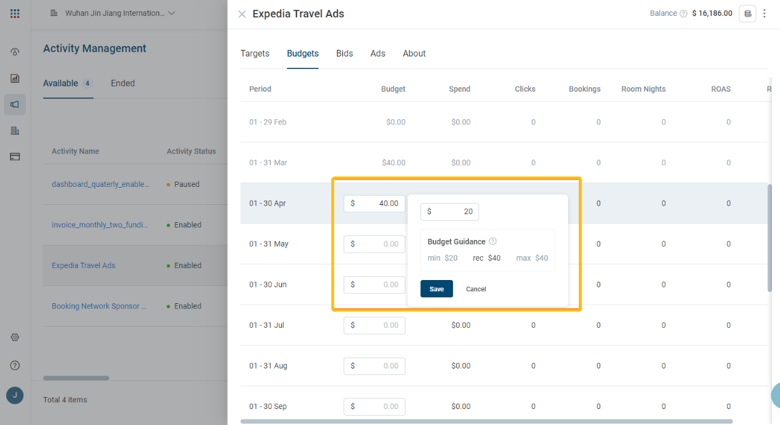780x425 pixels.
Task: Click the September budget input field
Action: click(374, 406)
